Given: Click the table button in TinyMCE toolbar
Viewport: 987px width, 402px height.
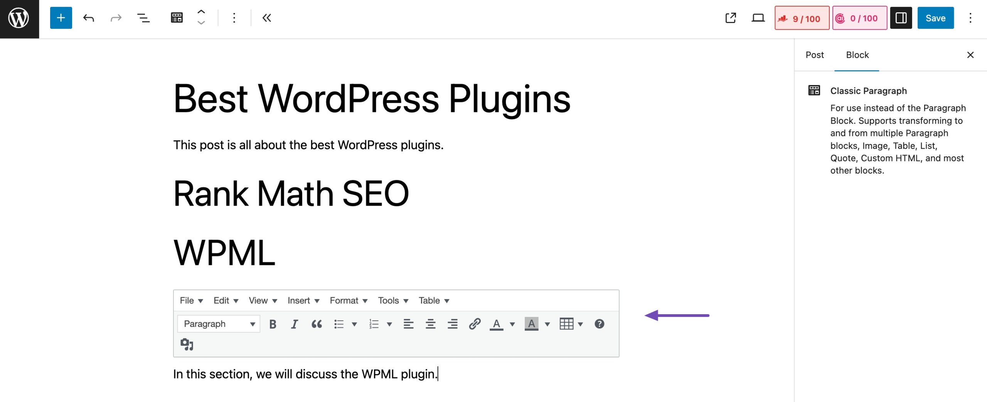Looking at the screenshot, I should click(x=566, y=324).
